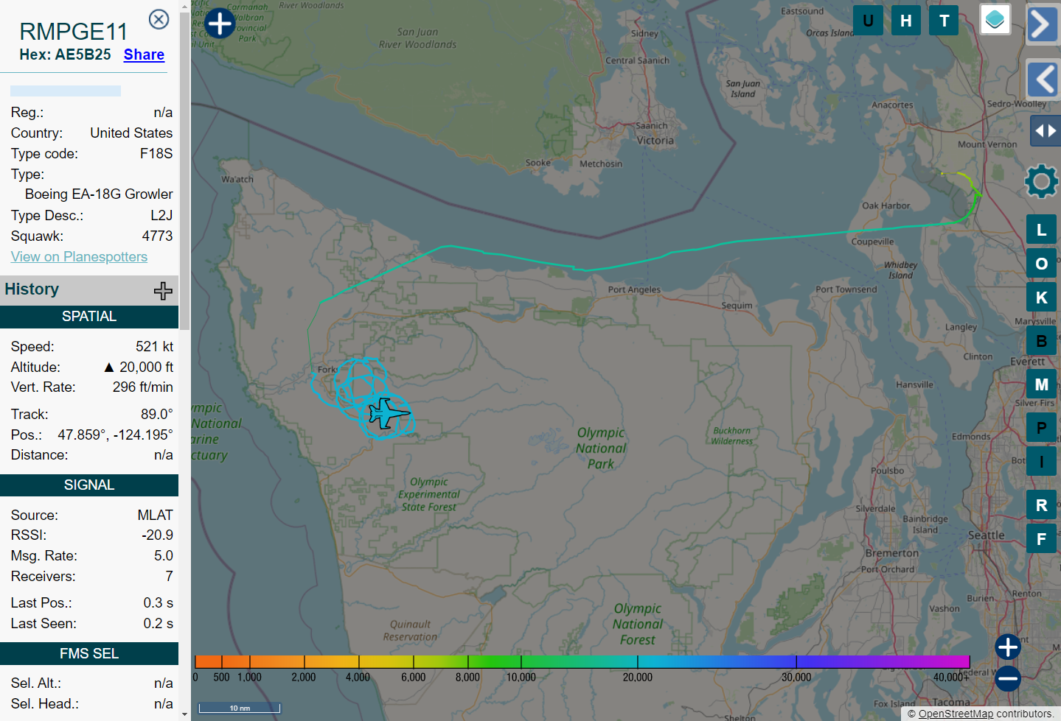The width and height of the screenshot is (1061, 721).
Task: Toggle the T filter button
Action: click(x=944, y=21)
